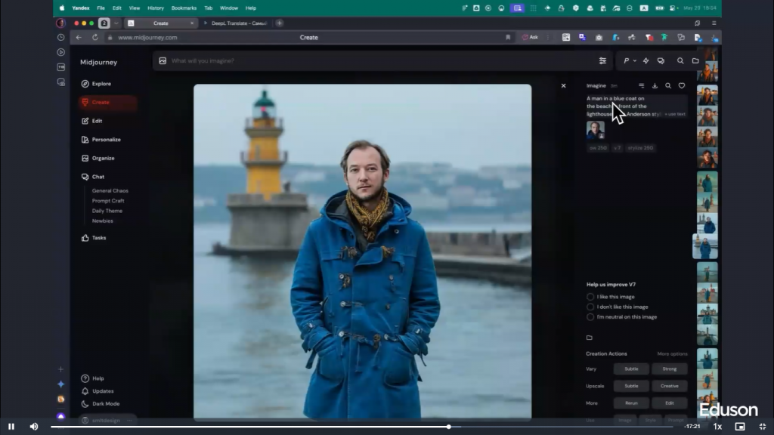The width and height of the screenshot is (774, 435).
Task: Click the lightning fast mode icon
Action: click(x=646, y=60)
